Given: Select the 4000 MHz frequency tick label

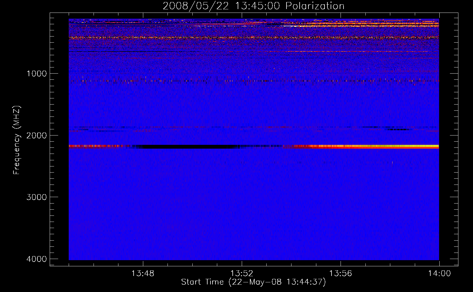Looking at the screenshot, I should (x=37, y=259).
